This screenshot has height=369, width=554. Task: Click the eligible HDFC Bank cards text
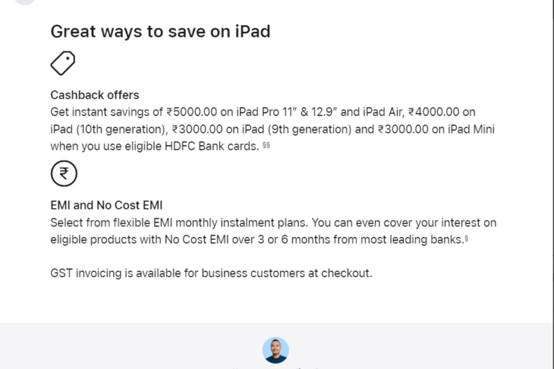[x=192, y=146]
